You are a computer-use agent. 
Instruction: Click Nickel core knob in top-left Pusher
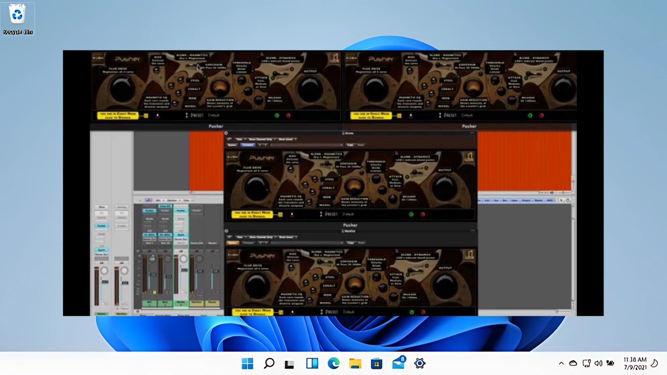175,103
